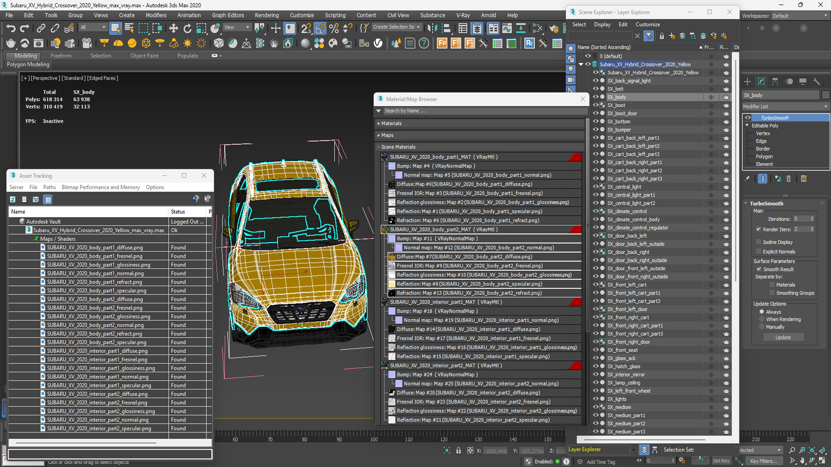The width and height of the screenshot is (831, 467).
Task: Collapse the Editable Poly stack entry
Action: [747, 125]
